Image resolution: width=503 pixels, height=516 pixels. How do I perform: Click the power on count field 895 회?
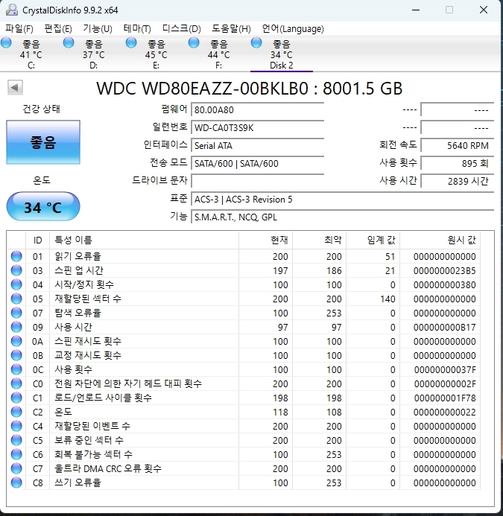coord(458,163)
